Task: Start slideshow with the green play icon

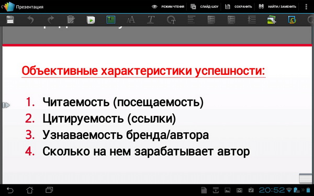Action: tap(91, 20)
